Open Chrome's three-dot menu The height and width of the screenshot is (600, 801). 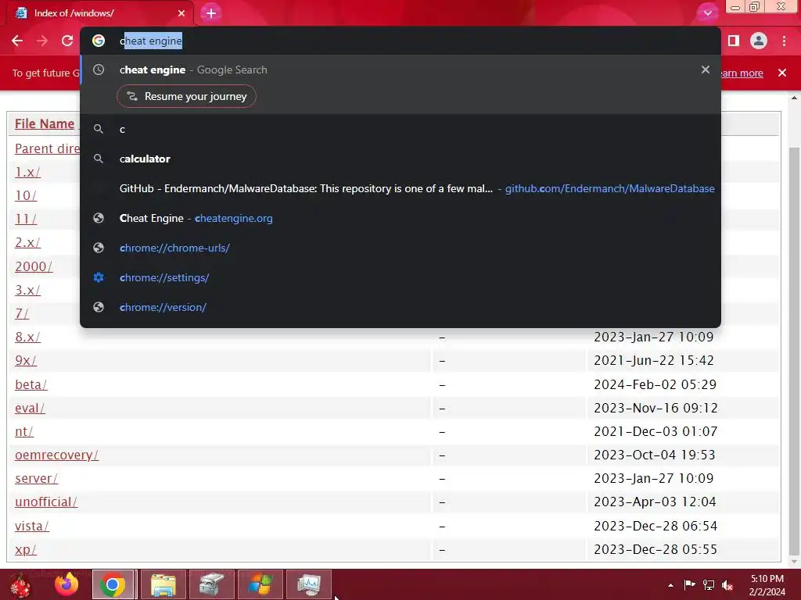[784, 41]
